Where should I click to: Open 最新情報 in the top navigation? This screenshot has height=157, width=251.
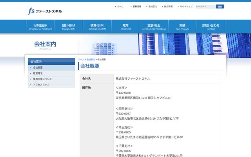pyautogui.click(x=137, y=7)
